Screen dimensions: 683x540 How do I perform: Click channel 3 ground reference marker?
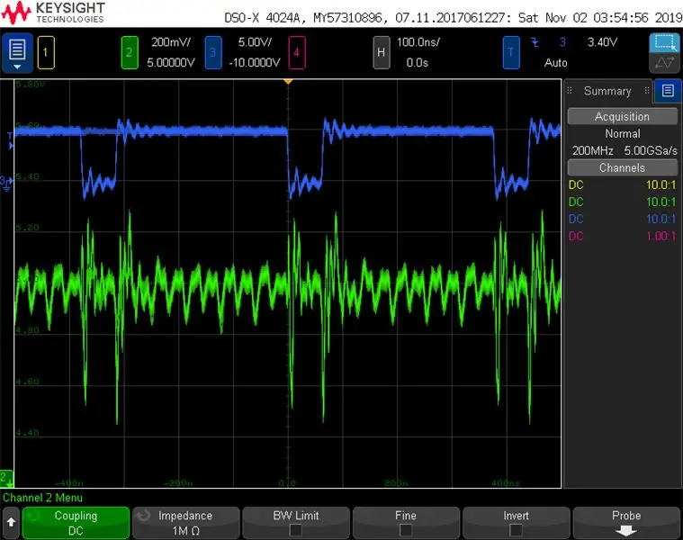6,184
